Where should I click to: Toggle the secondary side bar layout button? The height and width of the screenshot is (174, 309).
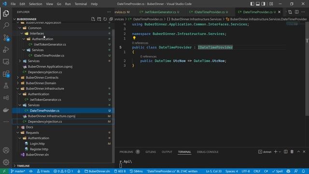(x=263, y=4)
